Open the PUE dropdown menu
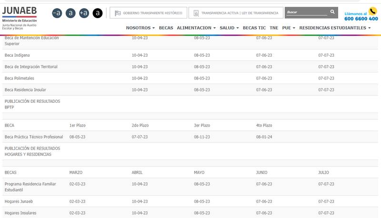Image resolution: width=381 pixels, height=218 pixels. pyautogui.click(x=289, y=28)
